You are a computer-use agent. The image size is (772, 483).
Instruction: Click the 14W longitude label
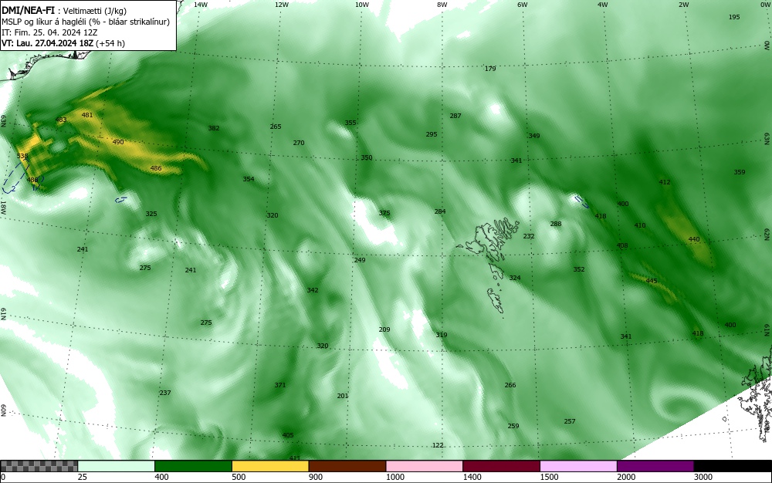coord(201,5)
